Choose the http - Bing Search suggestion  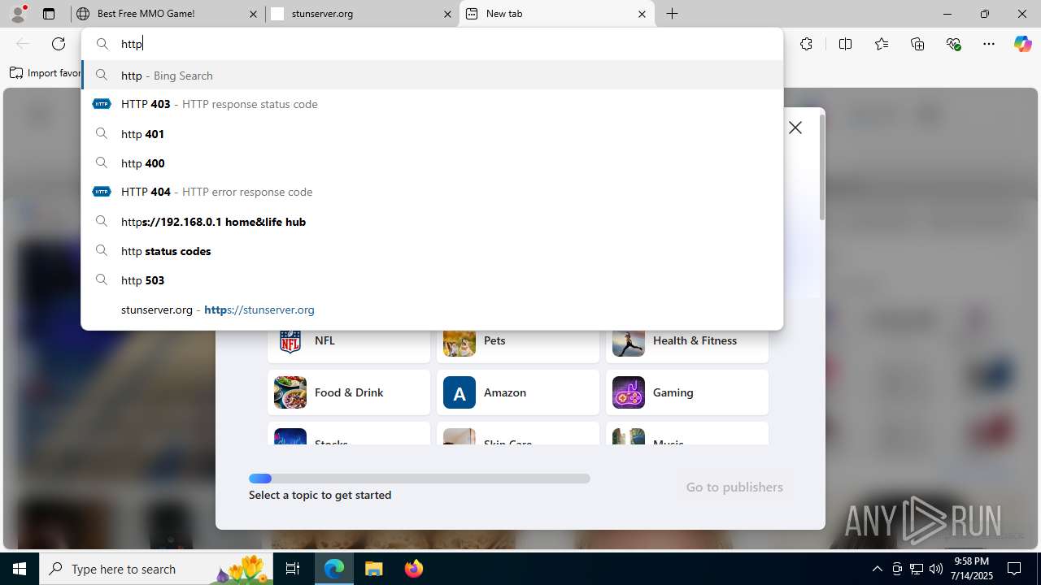(433, 75)
